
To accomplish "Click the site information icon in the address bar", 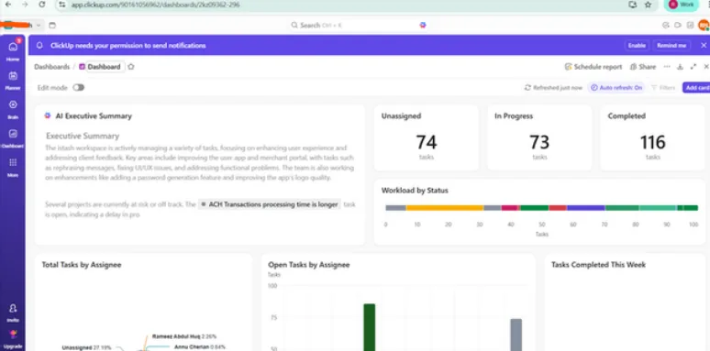I will click(62, 5).
